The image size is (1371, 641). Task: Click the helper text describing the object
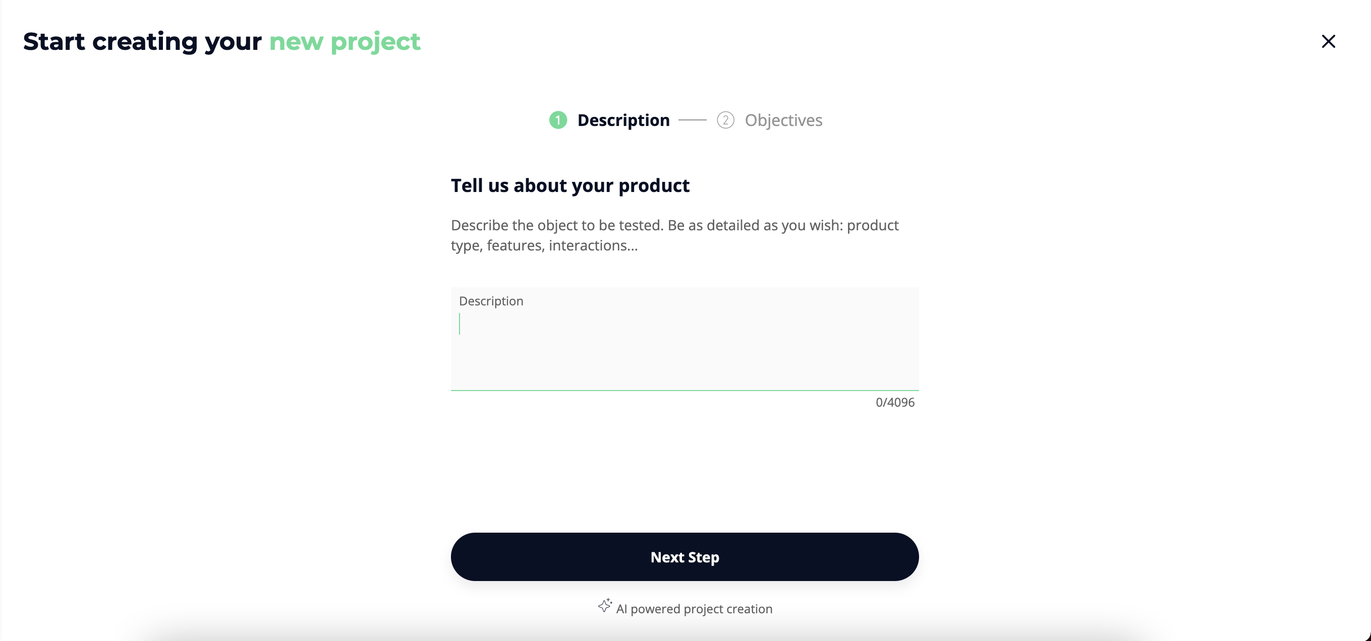point(674,225)
